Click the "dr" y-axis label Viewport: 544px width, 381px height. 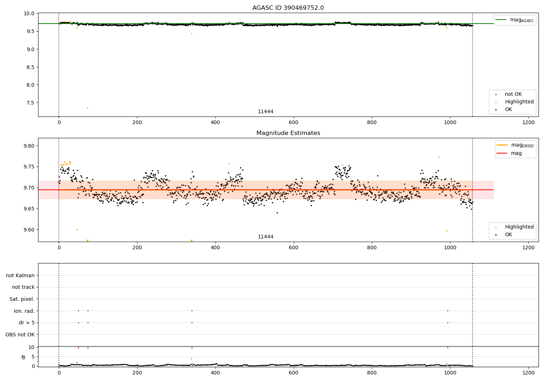tap(24, 357)
